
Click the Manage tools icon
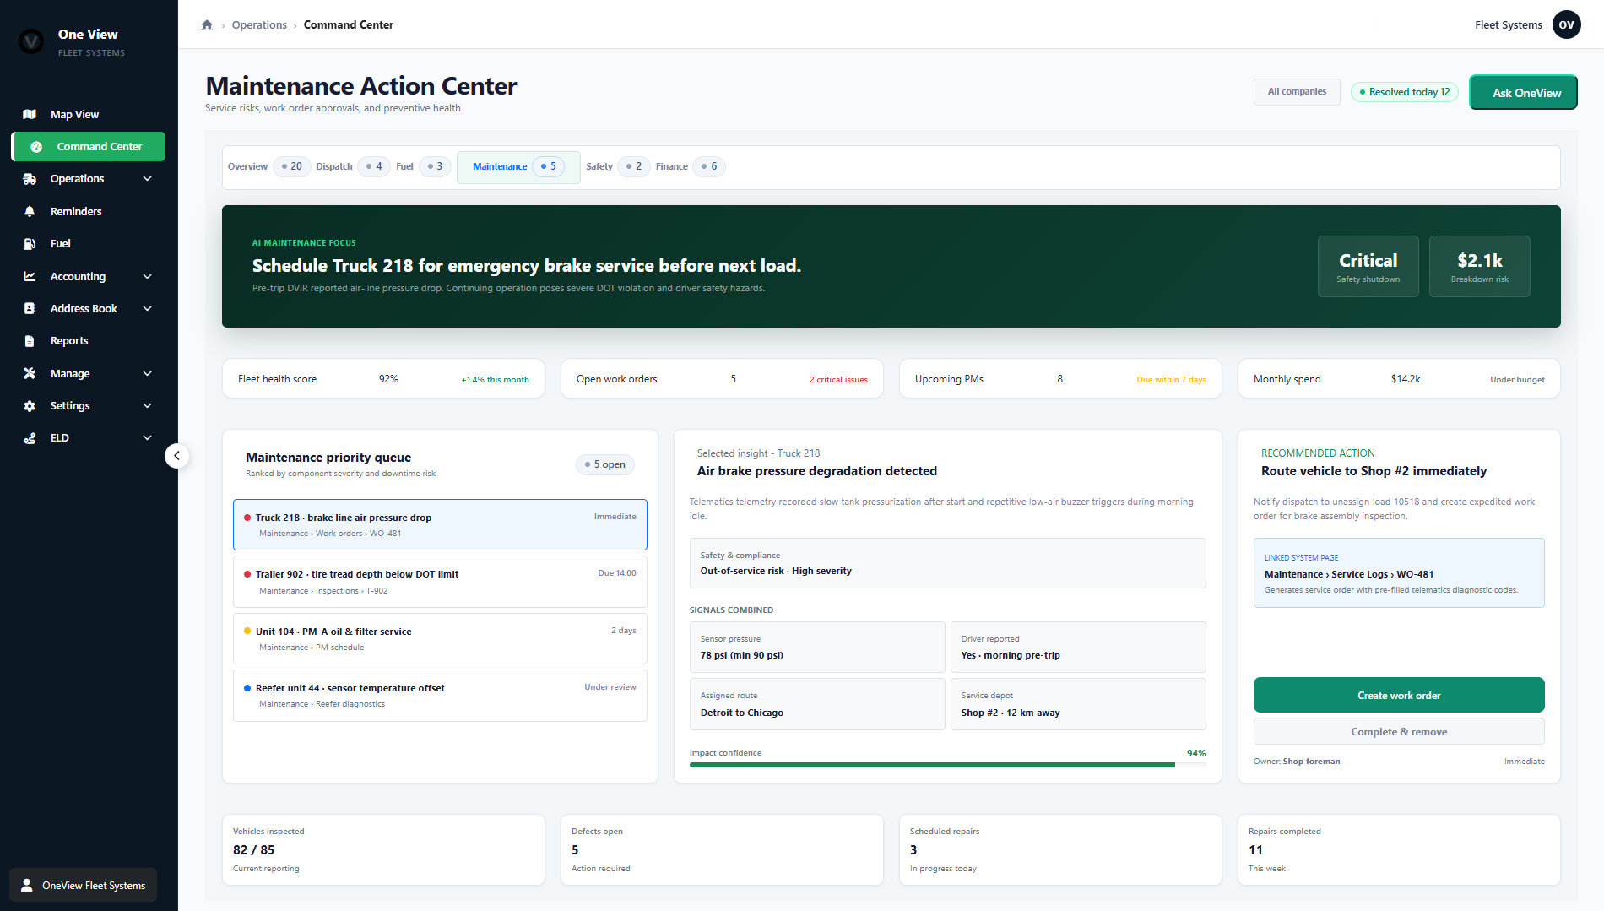coord(30,373)
